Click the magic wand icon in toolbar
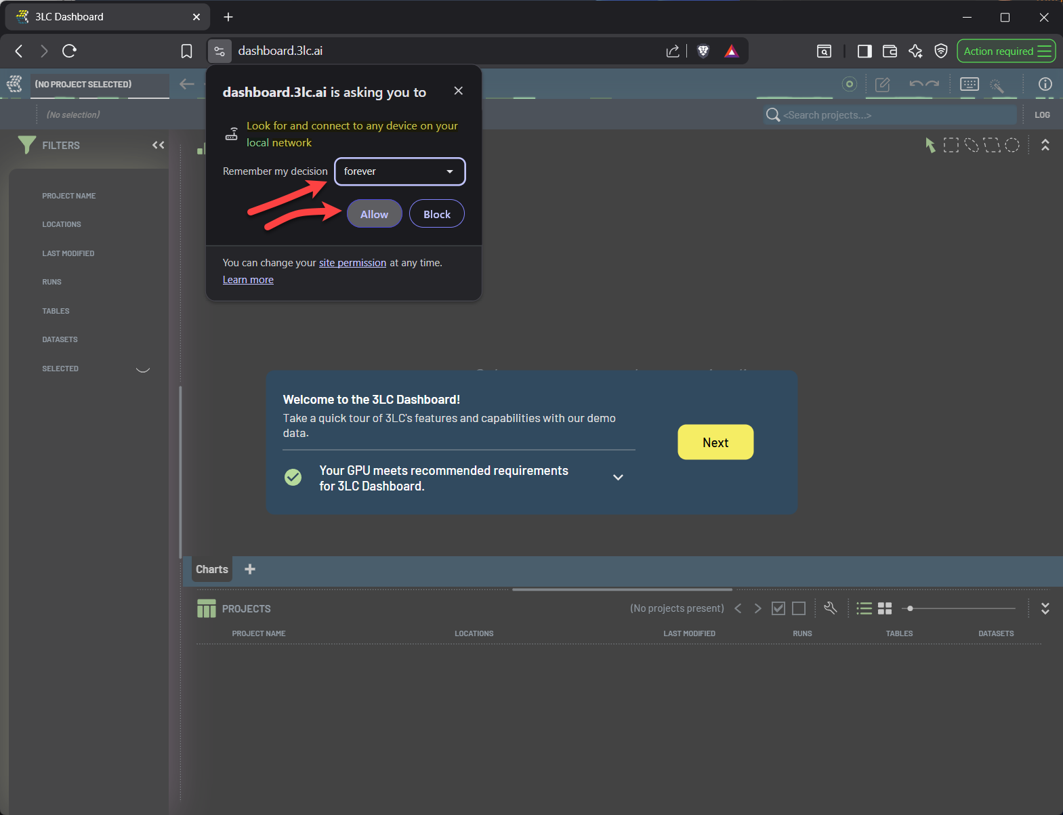 (x=997, y=85)
